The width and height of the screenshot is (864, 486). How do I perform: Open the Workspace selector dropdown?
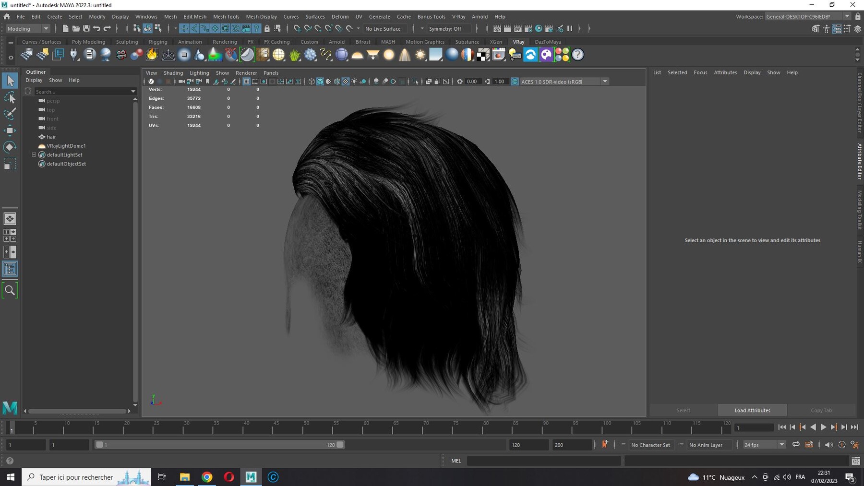click(x=808, y=16)
